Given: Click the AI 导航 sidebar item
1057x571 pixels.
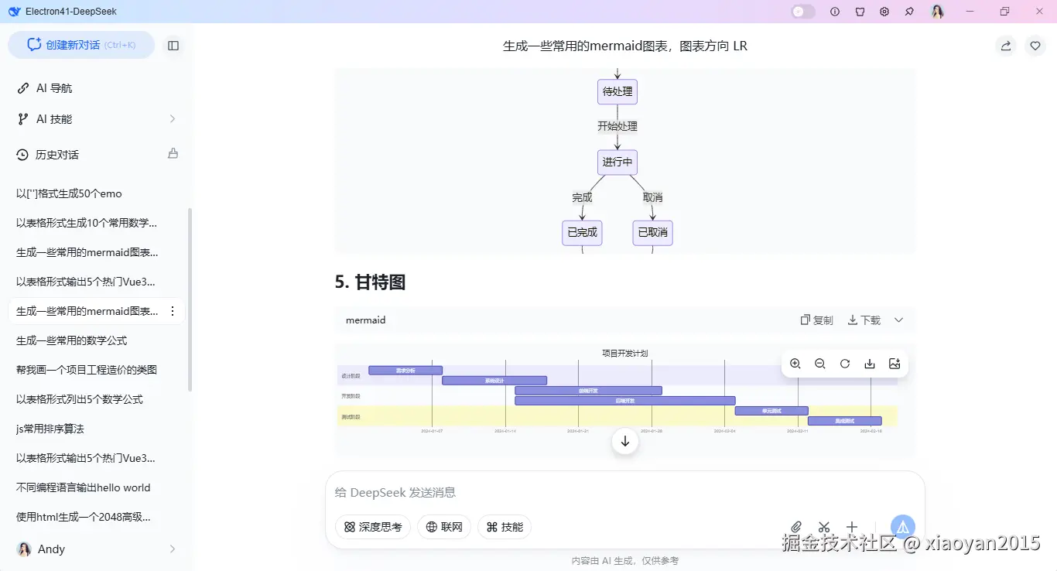Looking at the screenshot, I should [53, 87].
